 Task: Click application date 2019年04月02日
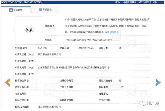pyautogui.click(x=86, y=48)
